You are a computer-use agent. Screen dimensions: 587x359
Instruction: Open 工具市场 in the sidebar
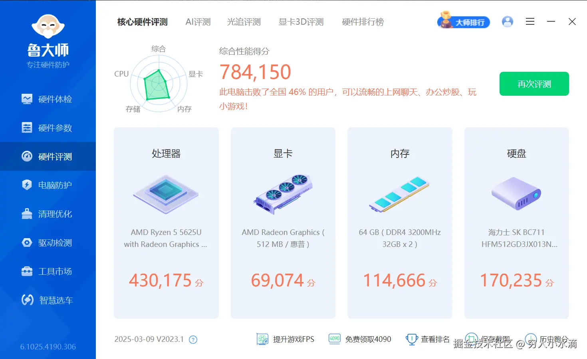48,271
